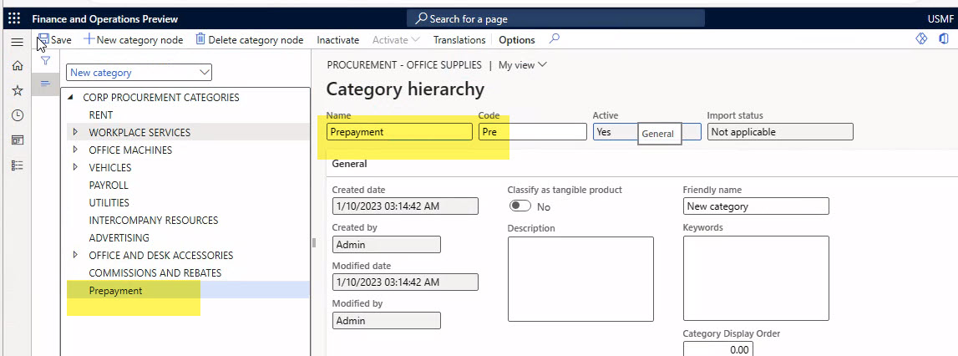Click the Name field containing Prepayment

tap(399, 131)
